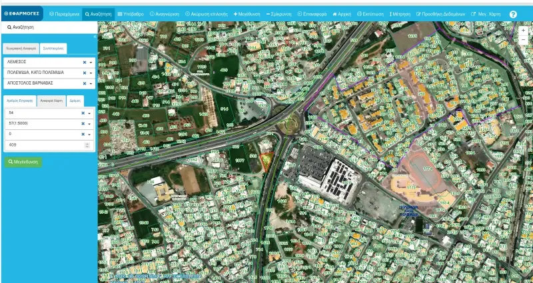Clear the ΑΠΟΣΤΟΛΟΣ ΒΑΡΝΑΒΑΣ selection

point(85,83)
